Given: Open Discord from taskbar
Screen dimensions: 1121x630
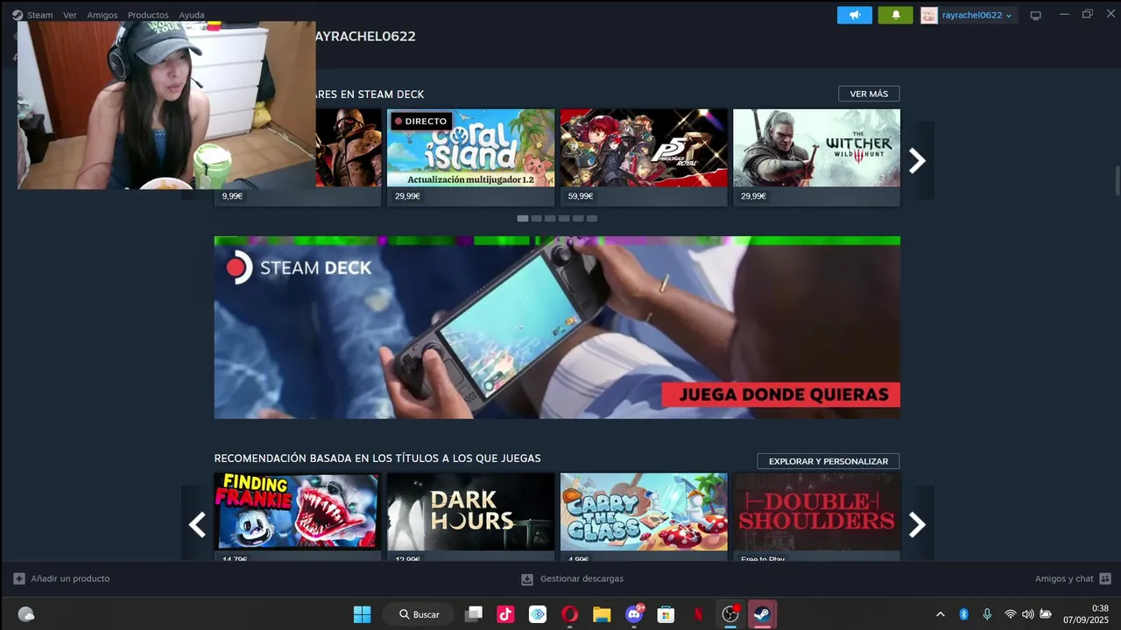Looking at the screenshot, I should tap(634, 614).
